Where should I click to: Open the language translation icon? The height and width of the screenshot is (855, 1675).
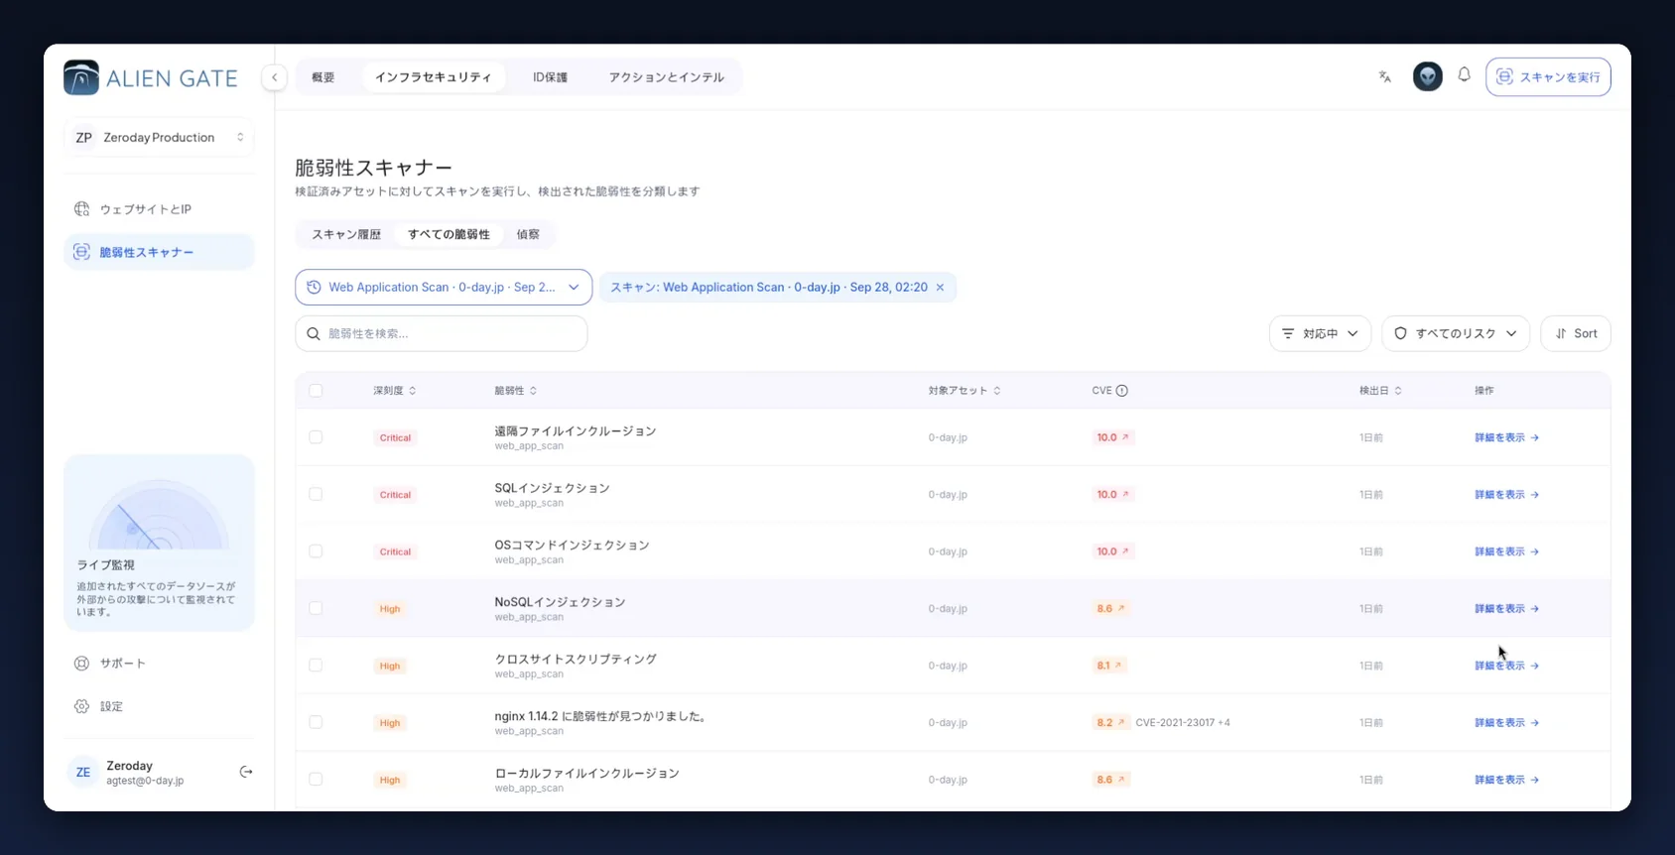[1385, 76]
